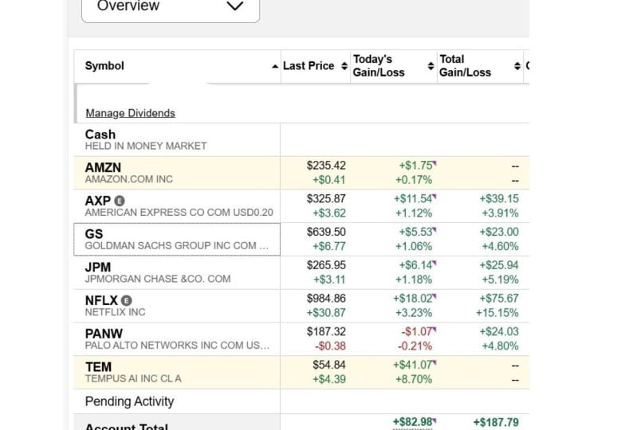Click AMZN today's gain +$1.75
Viewport: 637px width, 430px height.
(x=415, y=166)
